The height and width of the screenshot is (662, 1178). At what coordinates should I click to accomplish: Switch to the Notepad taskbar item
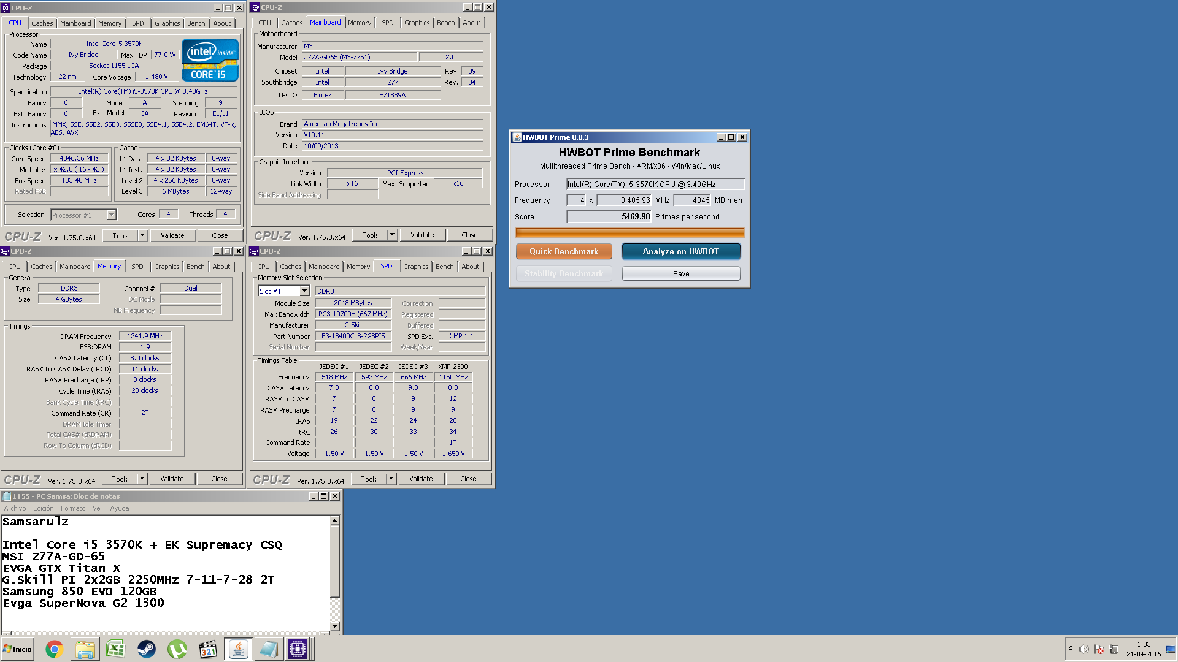pos(268,649)
